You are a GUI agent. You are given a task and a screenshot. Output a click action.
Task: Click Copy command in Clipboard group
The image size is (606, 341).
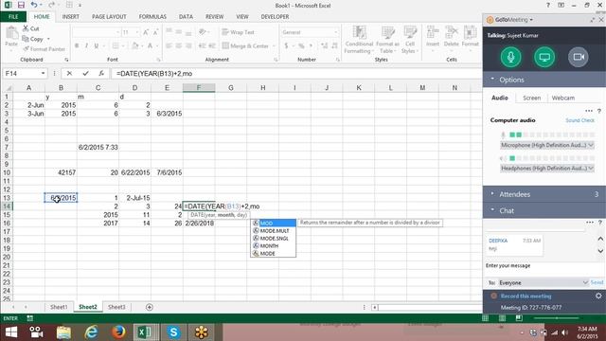pyautogui.click(x=36, y=39)
